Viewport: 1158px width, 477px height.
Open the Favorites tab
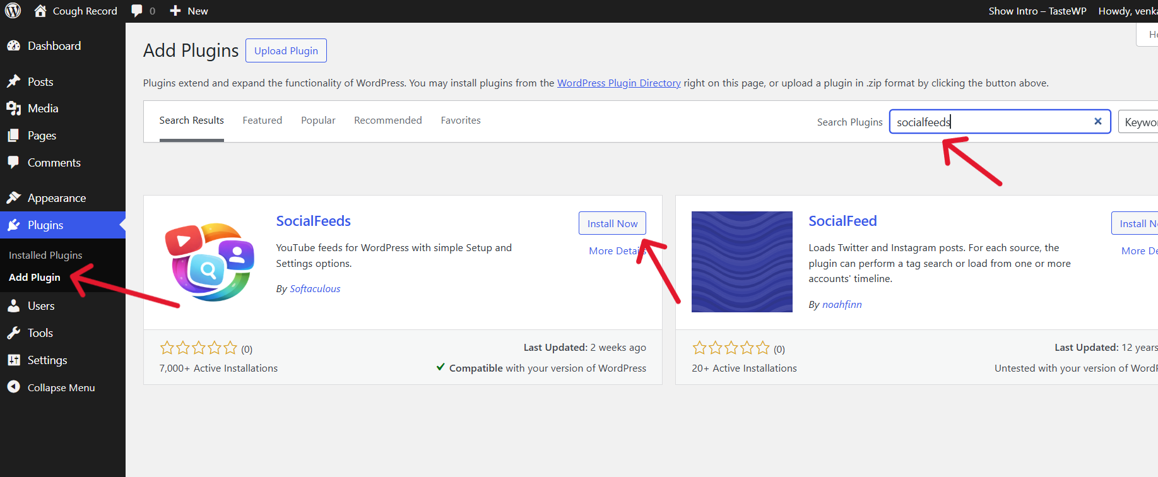461,120
